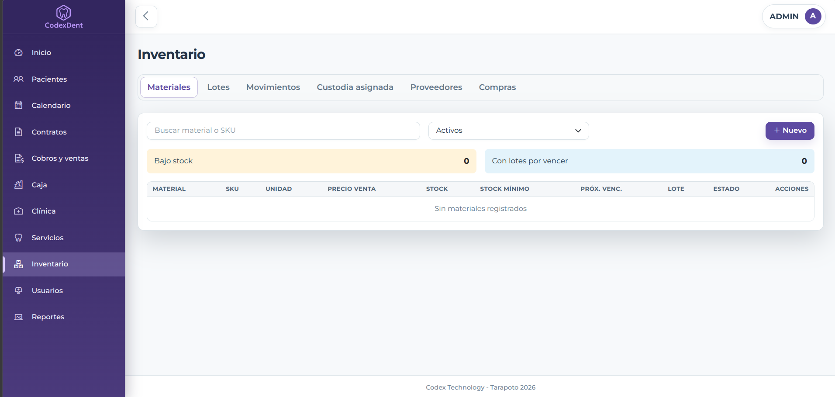Click the MATERIAL column header
The image size is (835, 397).
(169, 189)
